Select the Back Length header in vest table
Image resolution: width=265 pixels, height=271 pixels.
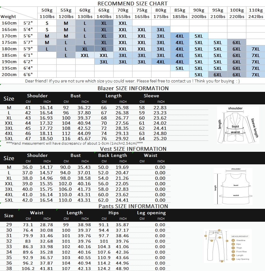pyautogui.click(x=113, y=155)
